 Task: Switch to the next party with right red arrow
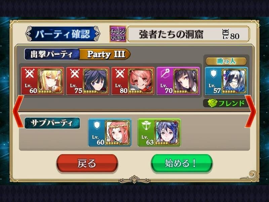tap(250, 111)
